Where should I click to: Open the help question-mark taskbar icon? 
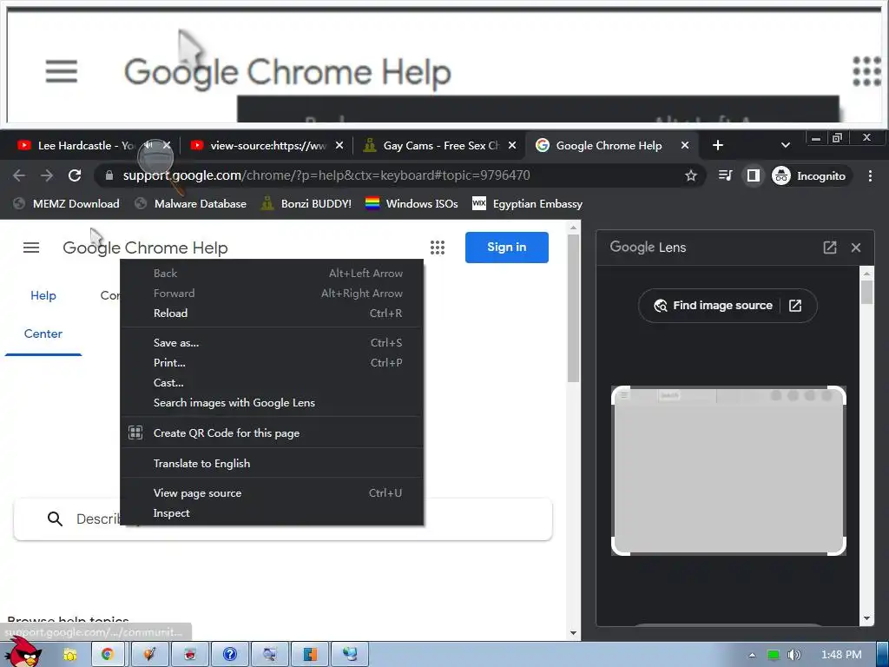pos(229,655)
